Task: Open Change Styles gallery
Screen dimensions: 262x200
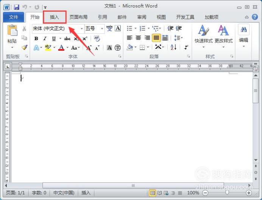Action: point(223,36)
